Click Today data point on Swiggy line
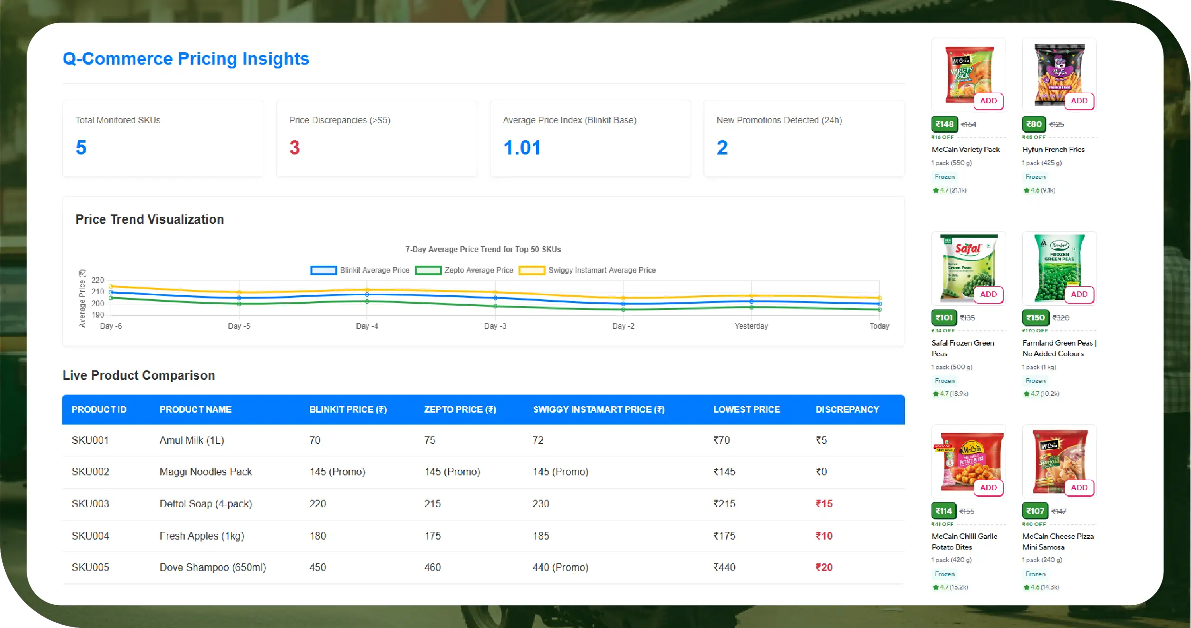The height and width of the screenshot is (628, 1191). coord(879,298)
